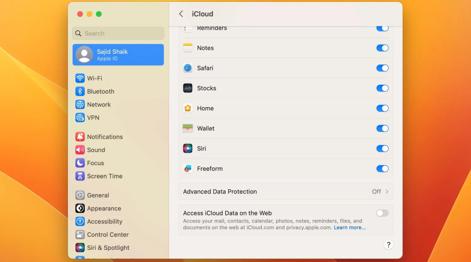
Task: Open Wi-Fi settings pane
Action: pos(118,79)
